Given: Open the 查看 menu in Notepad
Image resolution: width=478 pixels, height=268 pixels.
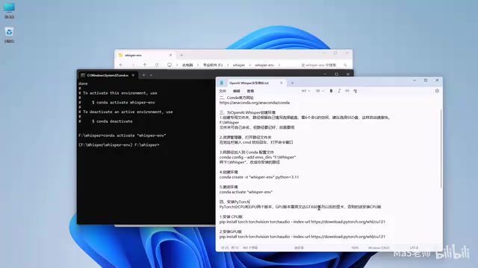Looking at the screenshot, I should point(250,91).
